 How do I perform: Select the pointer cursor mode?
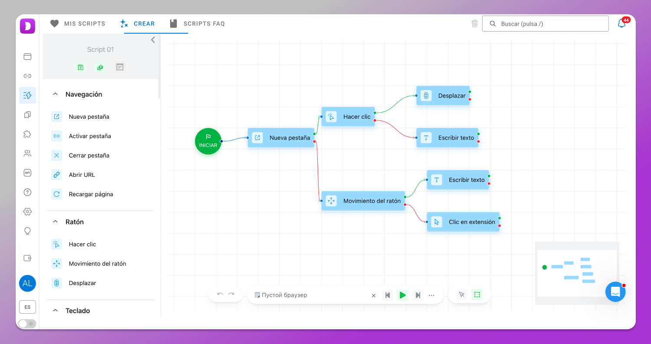[x=462, y=295]
